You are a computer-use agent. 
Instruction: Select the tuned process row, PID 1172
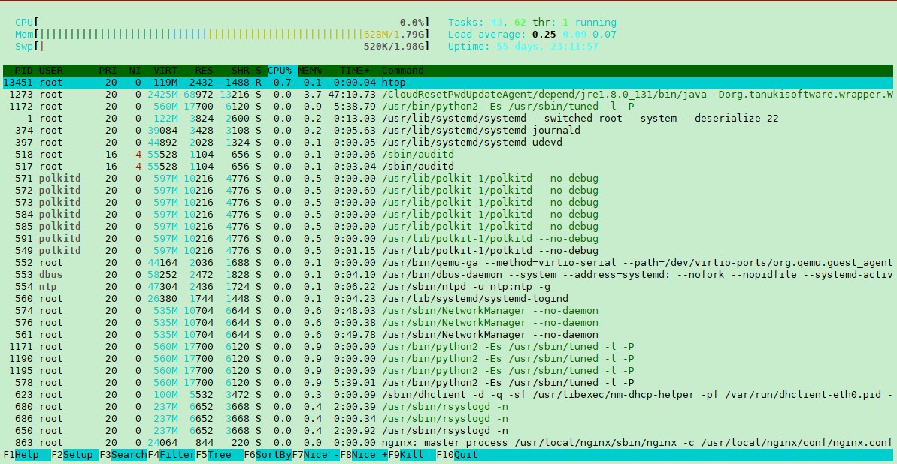click(448, 107)
